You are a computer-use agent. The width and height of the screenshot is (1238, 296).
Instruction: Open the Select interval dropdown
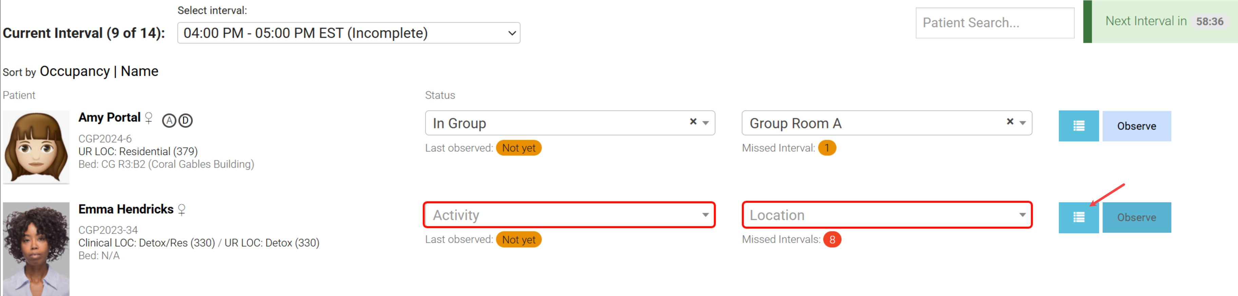coord(348,33)
